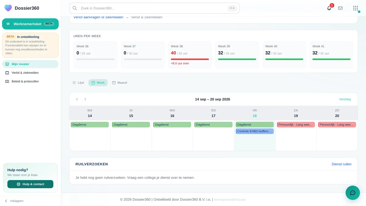Open Dagdienst shift on Thursday 17
Image resolution: width=366 pixels, height=206 pixels.
213,125
